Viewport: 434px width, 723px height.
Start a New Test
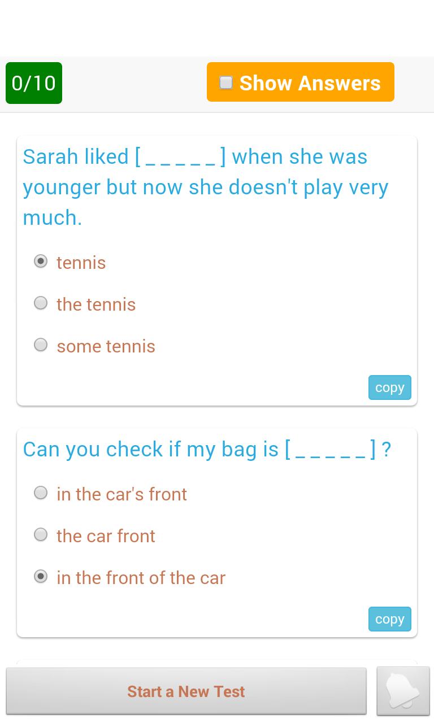[186, 691]
